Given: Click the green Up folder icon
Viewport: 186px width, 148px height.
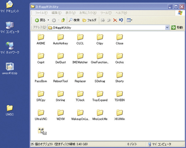Looking at the screenshot, I should click(x=63, y=20).
